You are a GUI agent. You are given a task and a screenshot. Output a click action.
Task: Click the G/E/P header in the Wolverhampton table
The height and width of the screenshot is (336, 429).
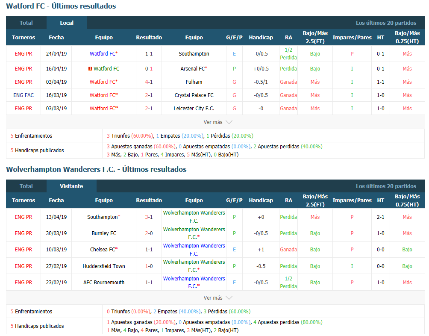tap(234, 200)
